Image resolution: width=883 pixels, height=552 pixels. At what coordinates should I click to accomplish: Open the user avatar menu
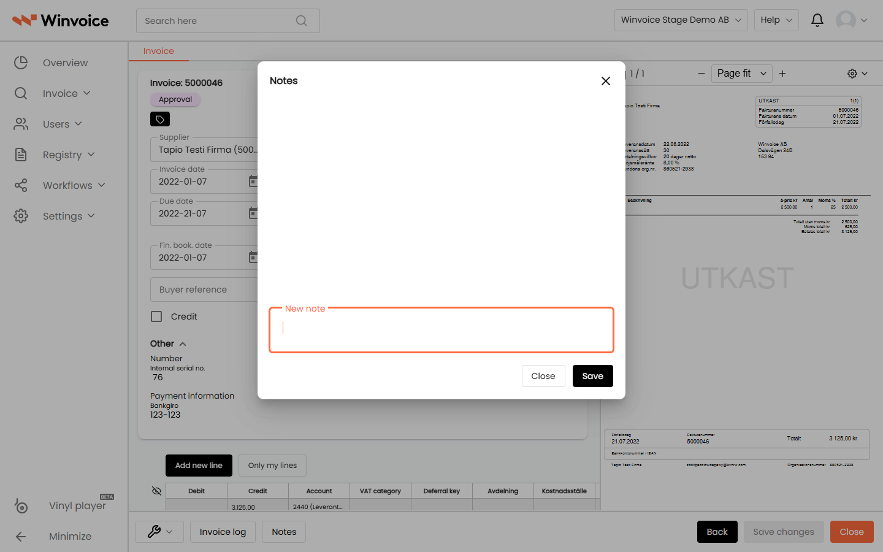[852, 20]
